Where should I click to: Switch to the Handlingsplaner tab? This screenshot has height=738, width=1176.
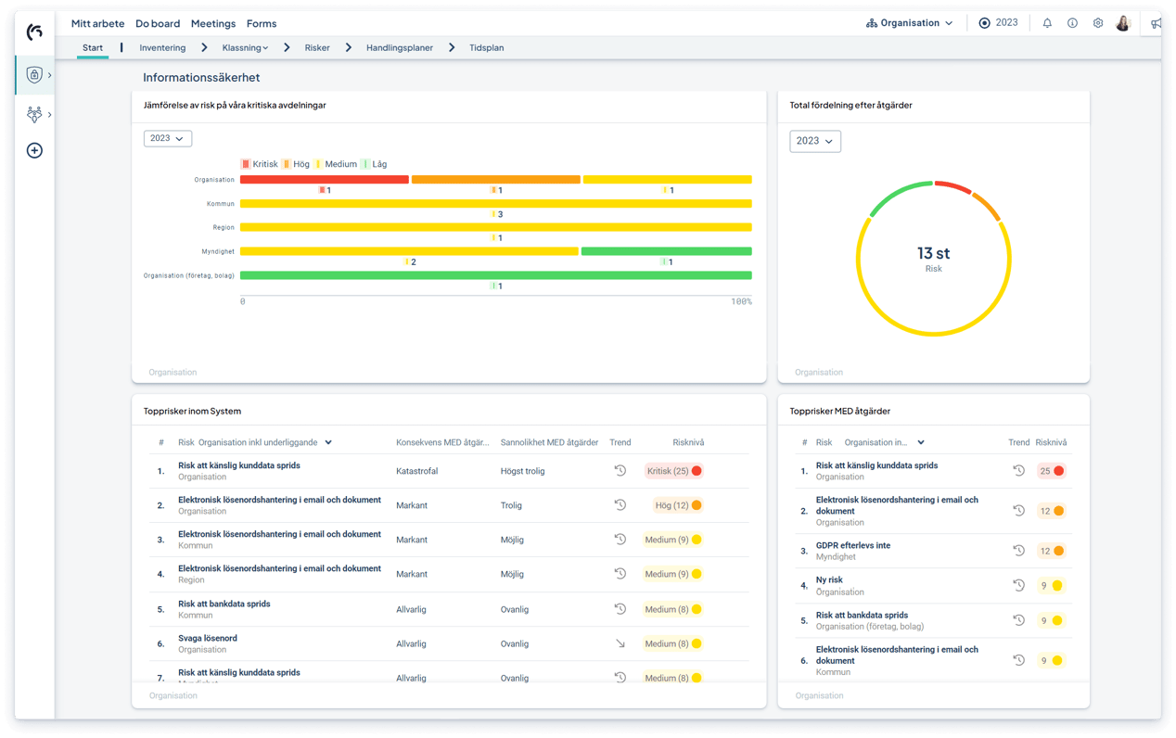pyautogui.click(x=399, y=47)
